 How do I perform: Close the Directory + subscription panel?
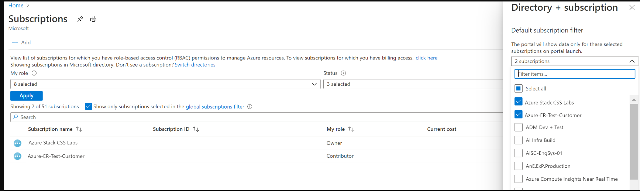pyautogui.click(x=632, y=8)
